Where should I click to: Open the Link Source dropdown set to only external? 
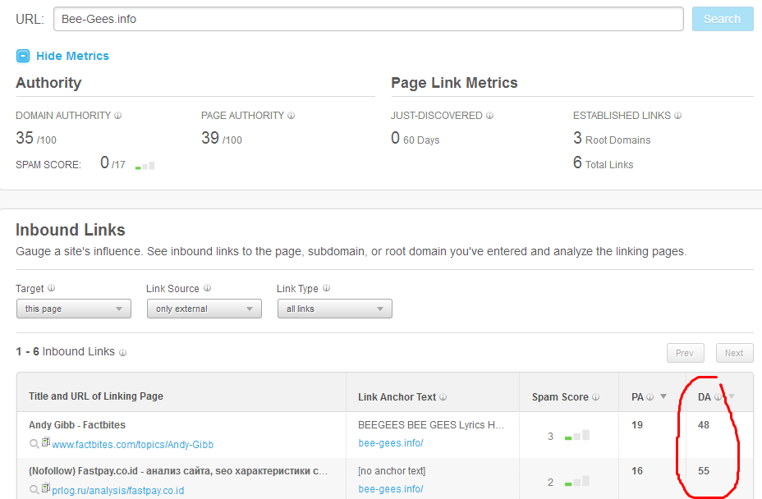[204, 309]
